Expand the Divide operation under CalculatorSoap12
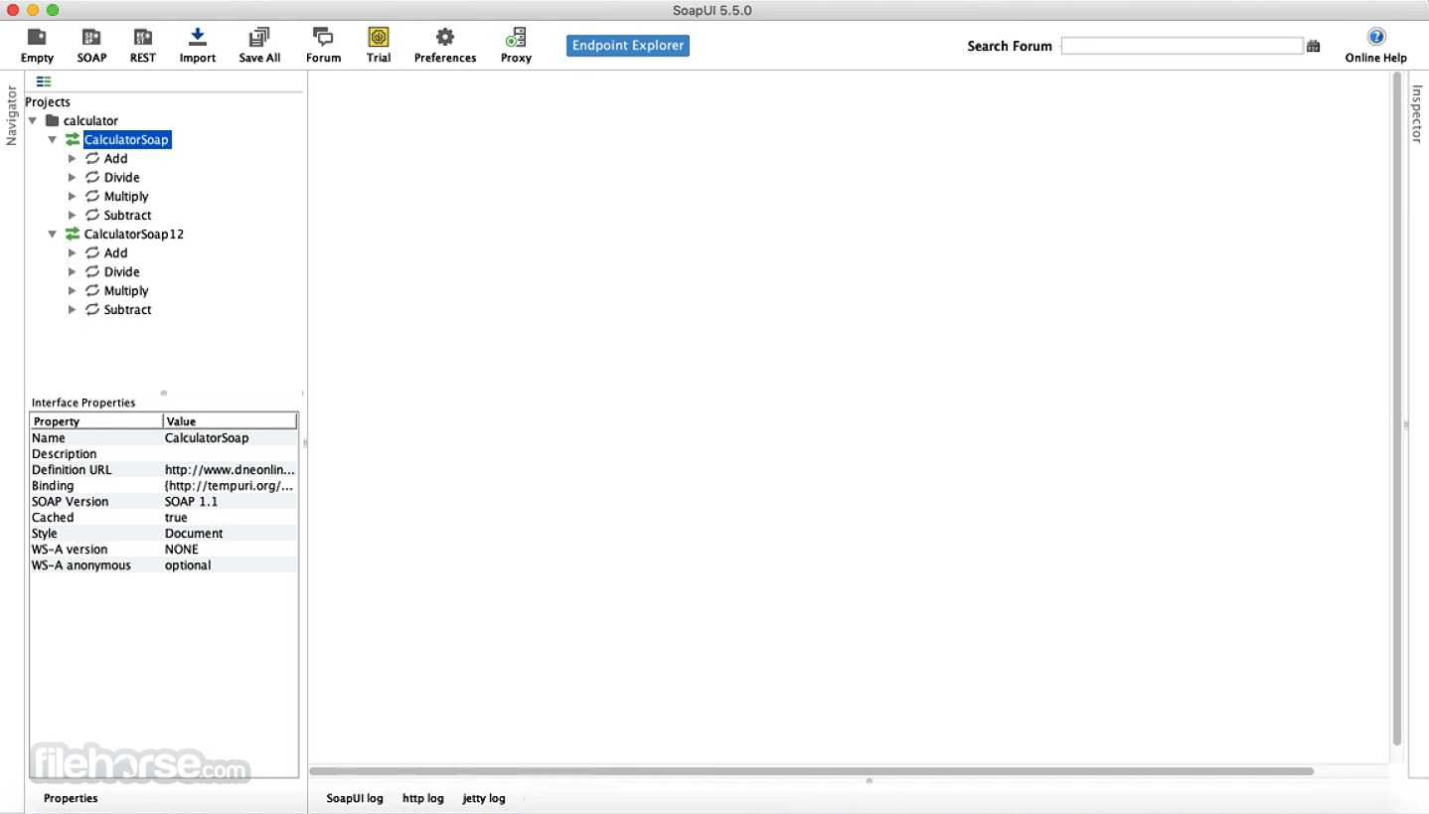This screenshot has height=814, width=1429. coord(72,272)
